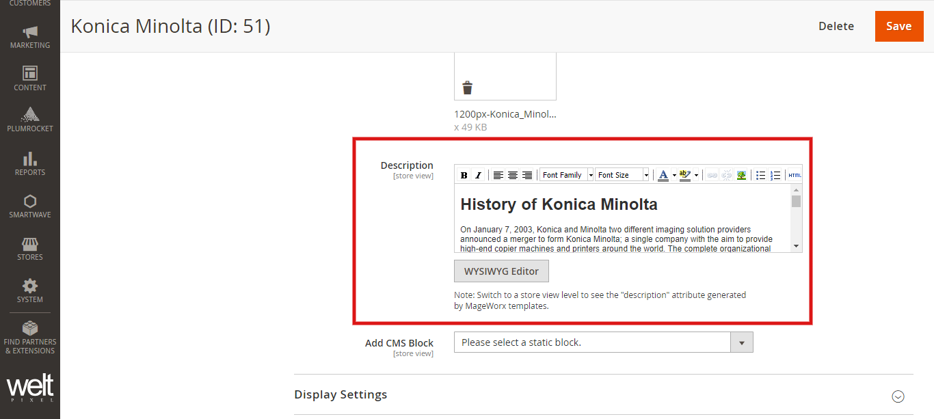Click the Delete button

836,26
